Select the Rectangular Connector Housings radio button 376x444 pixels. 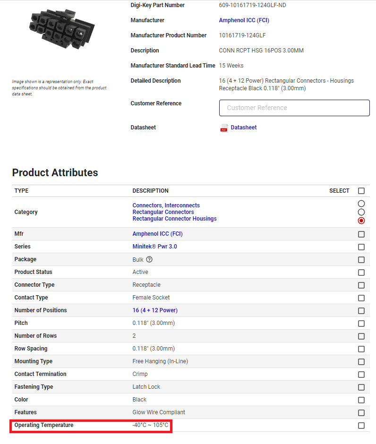point(361,221)
